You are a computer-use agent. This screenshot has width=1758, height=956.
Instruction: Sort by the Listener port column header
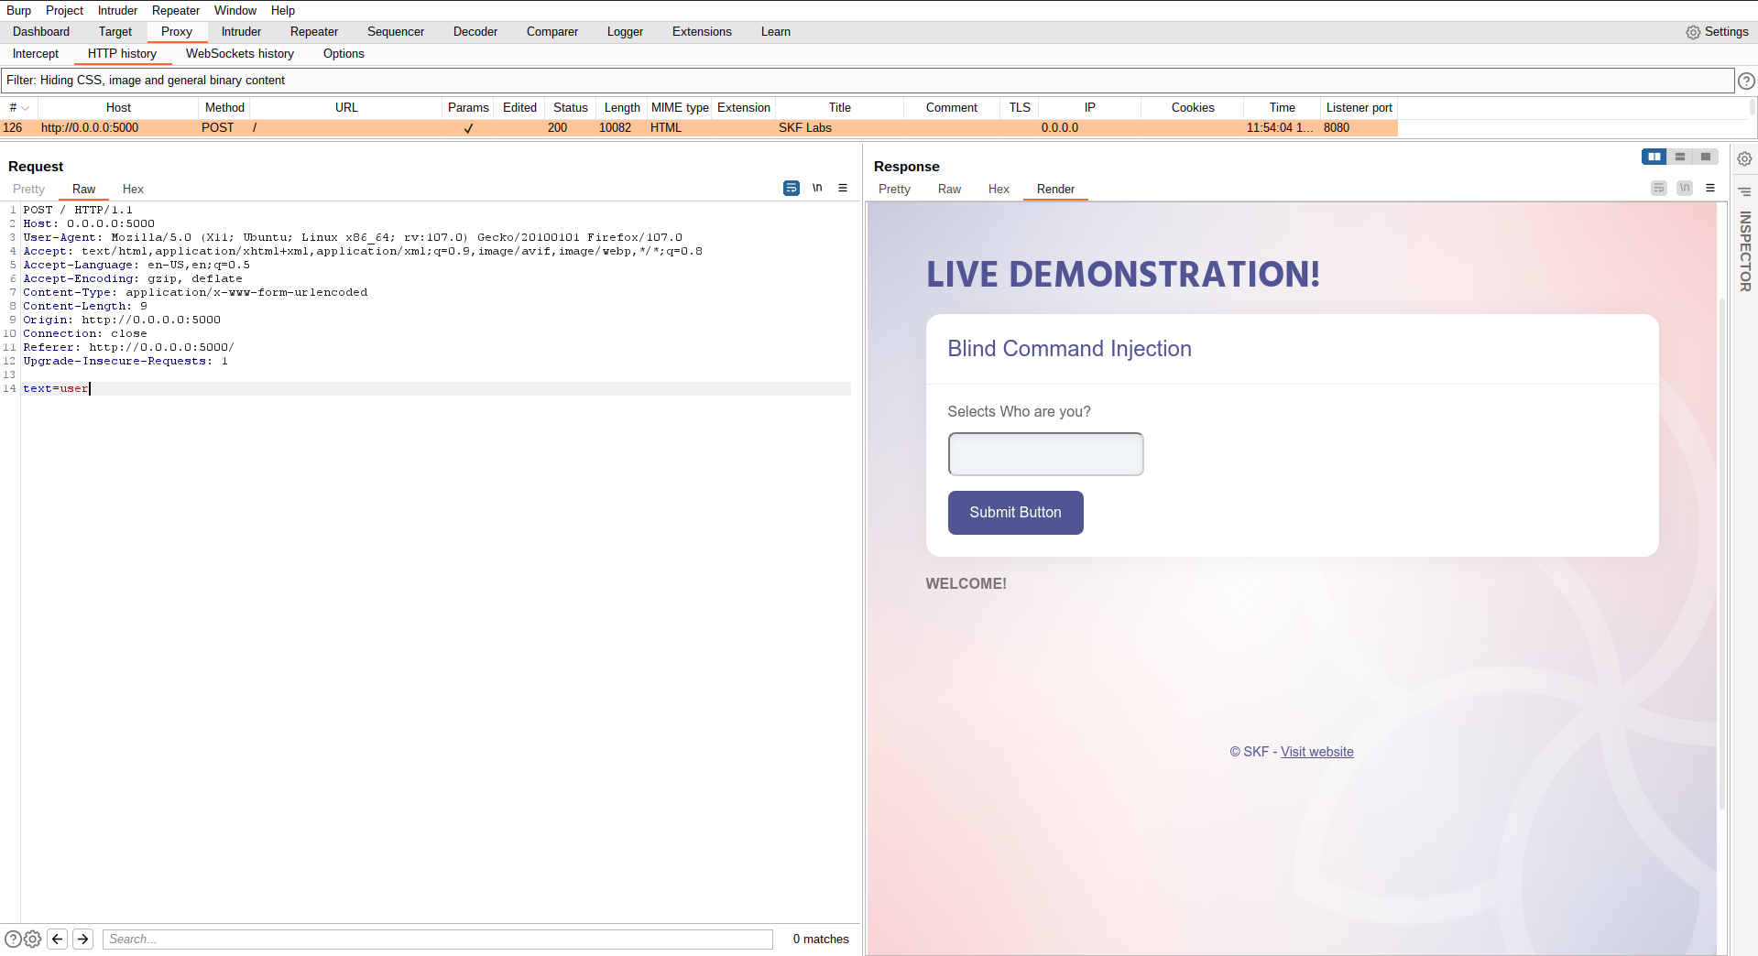(x=1359, y=108)
